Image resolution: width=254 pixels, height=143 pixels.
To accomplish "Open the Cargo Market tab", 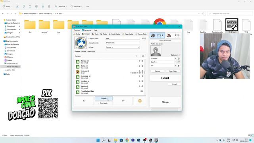I will coord(128,34).
